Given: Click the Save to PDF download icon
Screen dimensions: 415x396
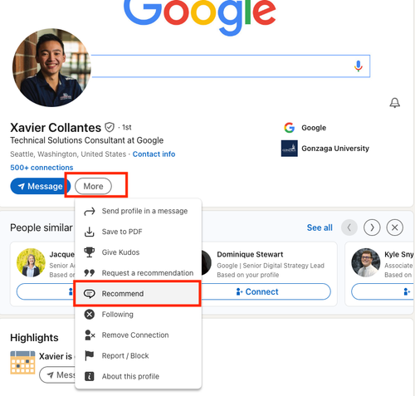Looking at the screenshot, I should click(90, 232).
